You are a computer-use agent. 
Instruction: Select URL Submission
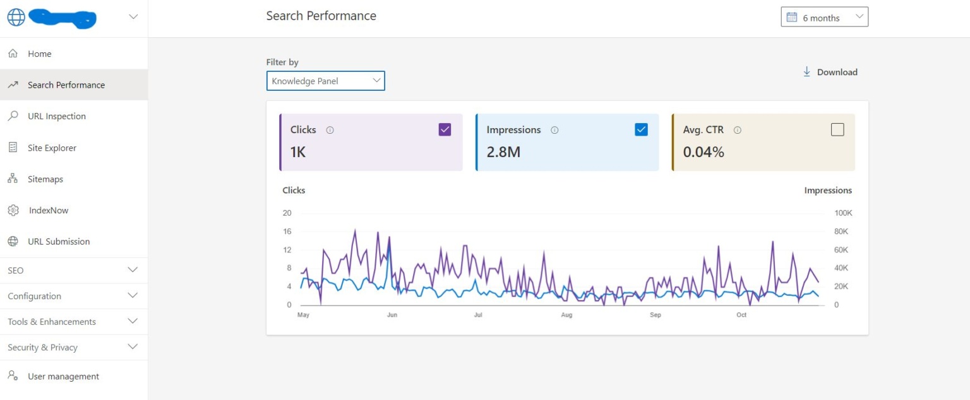click(x=58, y=241)
